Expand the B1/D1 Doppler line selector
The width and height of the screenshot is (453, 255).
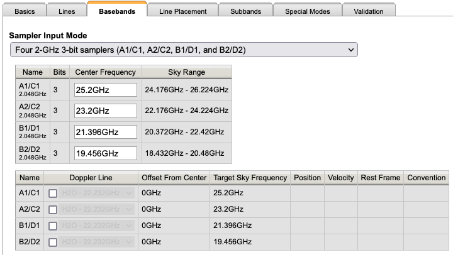tap(98, 226)
